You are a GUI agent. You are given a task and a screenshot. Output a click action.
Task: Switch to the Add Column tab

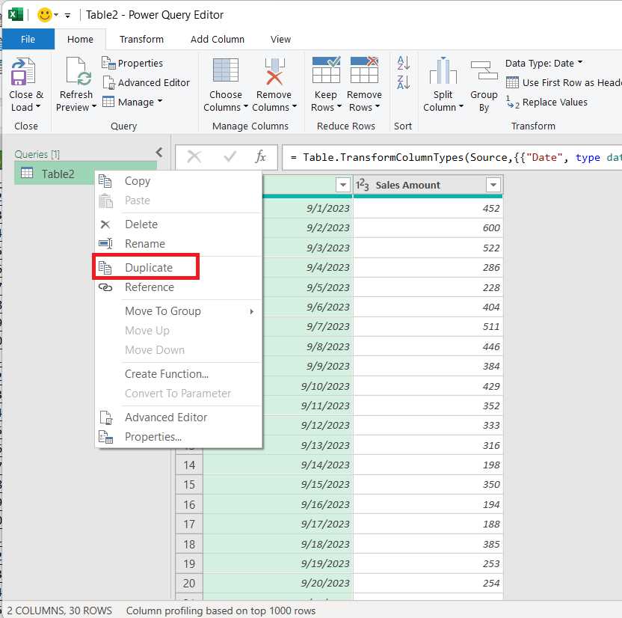pos(218,40)
